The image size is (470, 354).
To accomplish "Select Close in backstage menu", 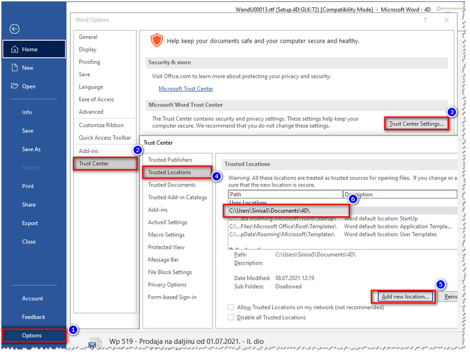I will click(29, 242).
